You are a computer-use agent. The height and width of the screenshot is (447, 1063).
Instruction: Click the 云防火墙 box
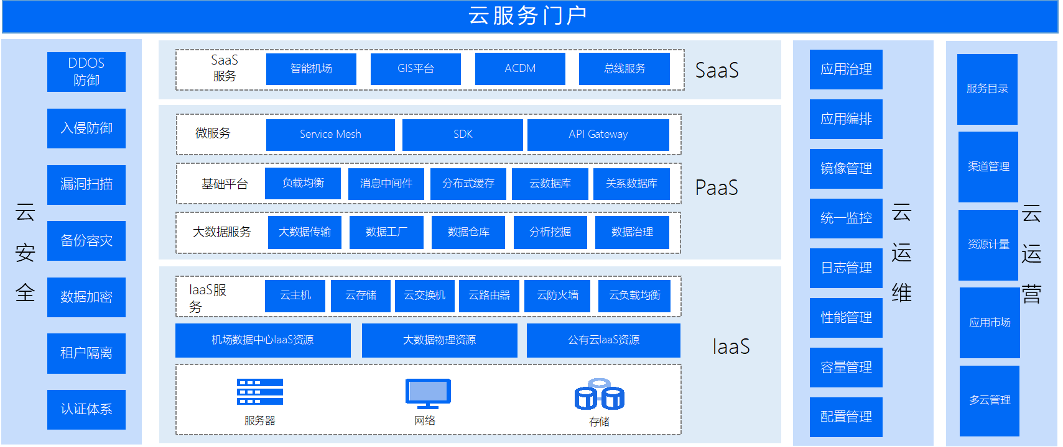click(557, 296)
